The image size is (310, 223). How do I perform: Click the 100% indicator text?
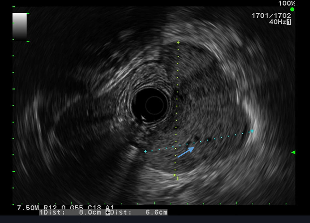[x=287, y=4]
